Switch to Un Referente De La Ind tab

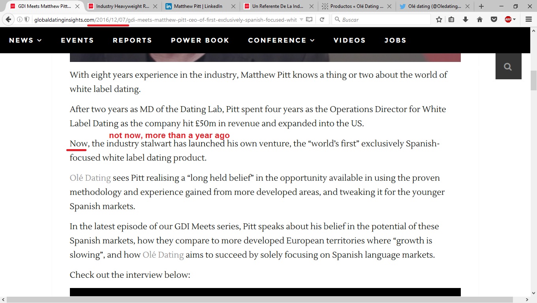279,6
